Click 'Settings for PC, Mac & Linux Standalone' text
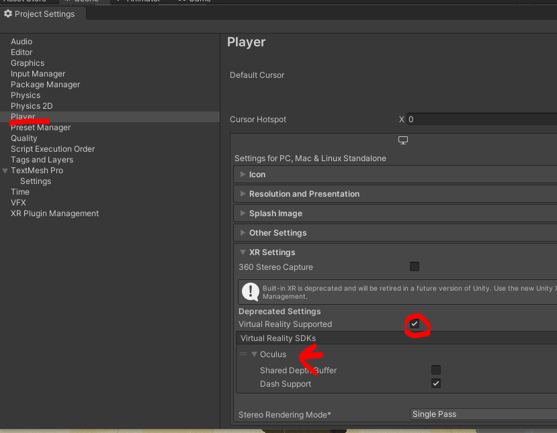This screenshot has width=557, height=433. coord(310,158)
